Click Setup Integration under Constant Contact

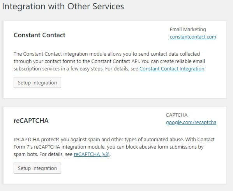click(37, 82)
